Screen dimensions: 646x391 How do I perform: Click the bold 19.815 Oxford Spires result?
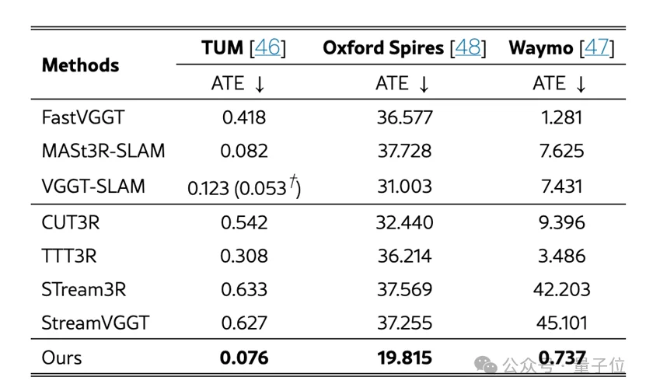pos(403,358)
